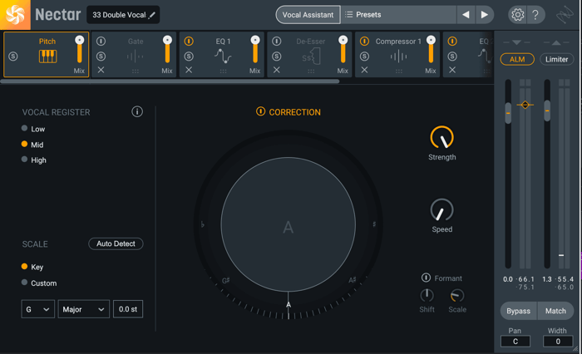Select the Mid vocal register
Image resolution: width=582 pixels, height=354 pixels.
(24, 144)
